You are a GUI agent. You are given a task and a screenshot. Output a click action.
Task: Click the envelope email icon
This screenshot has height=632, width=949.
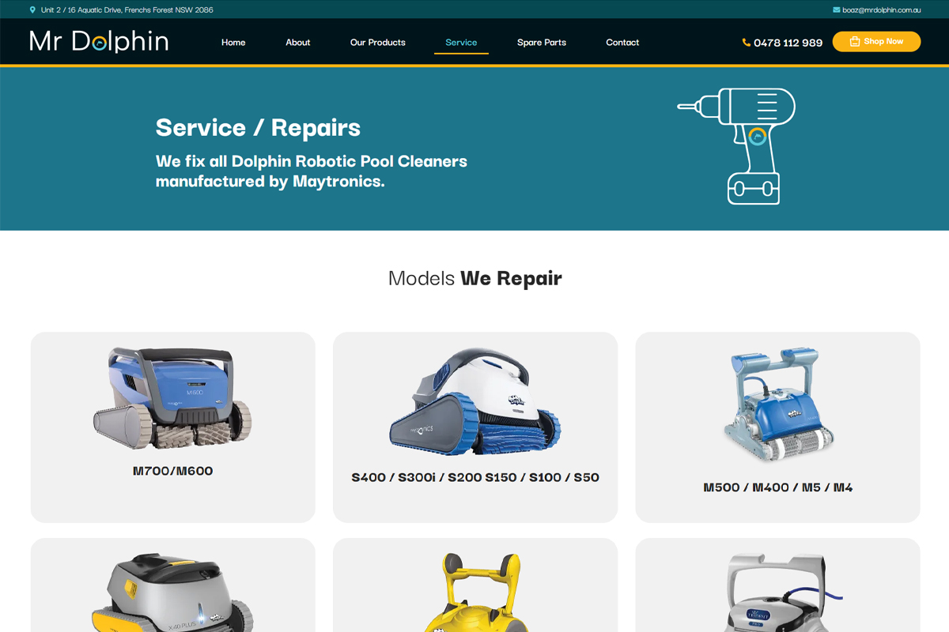point(836,10)
